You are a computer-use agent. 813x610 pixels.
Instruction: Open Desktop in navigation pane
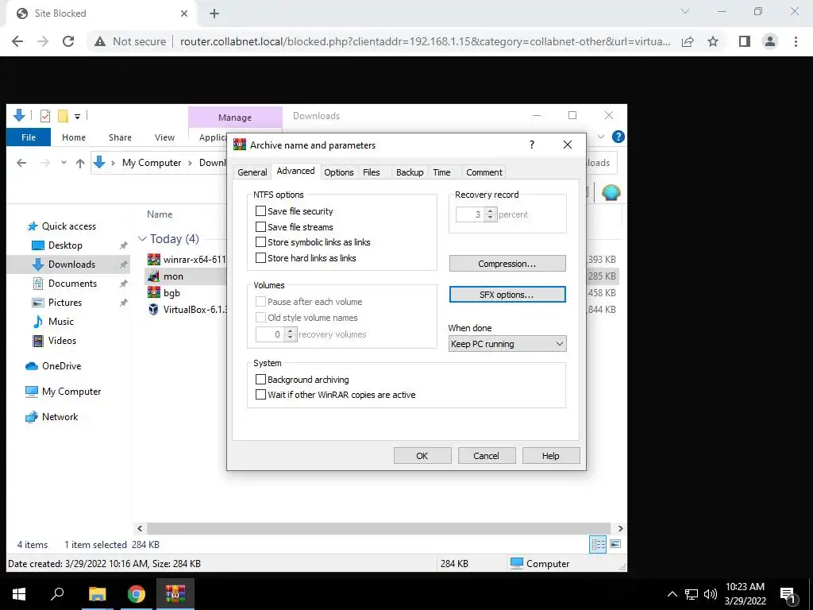pos(65,245)
